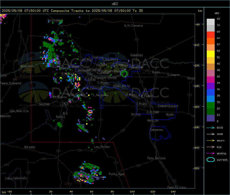Click the Soitue map label
Image resolution: width=230 pixels, height=195 pixels.
(x=136, y=114)
